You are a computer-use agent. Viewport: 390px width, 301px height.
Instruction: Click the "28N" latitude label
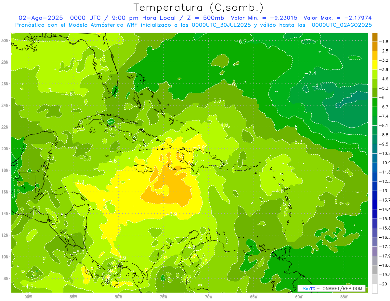tap(5, 62)
